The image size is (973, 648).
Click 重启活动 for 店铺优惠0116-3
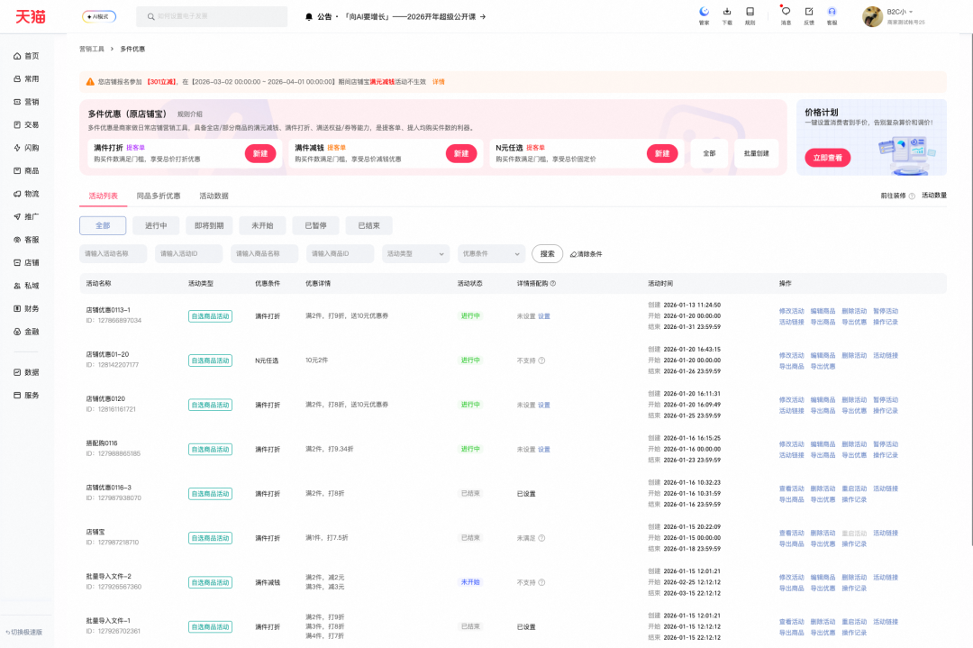point(854,489)
